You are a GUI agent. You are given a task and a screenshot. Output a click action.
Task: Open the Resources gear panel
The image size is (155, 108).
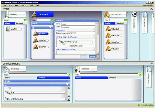pos(134,22)
